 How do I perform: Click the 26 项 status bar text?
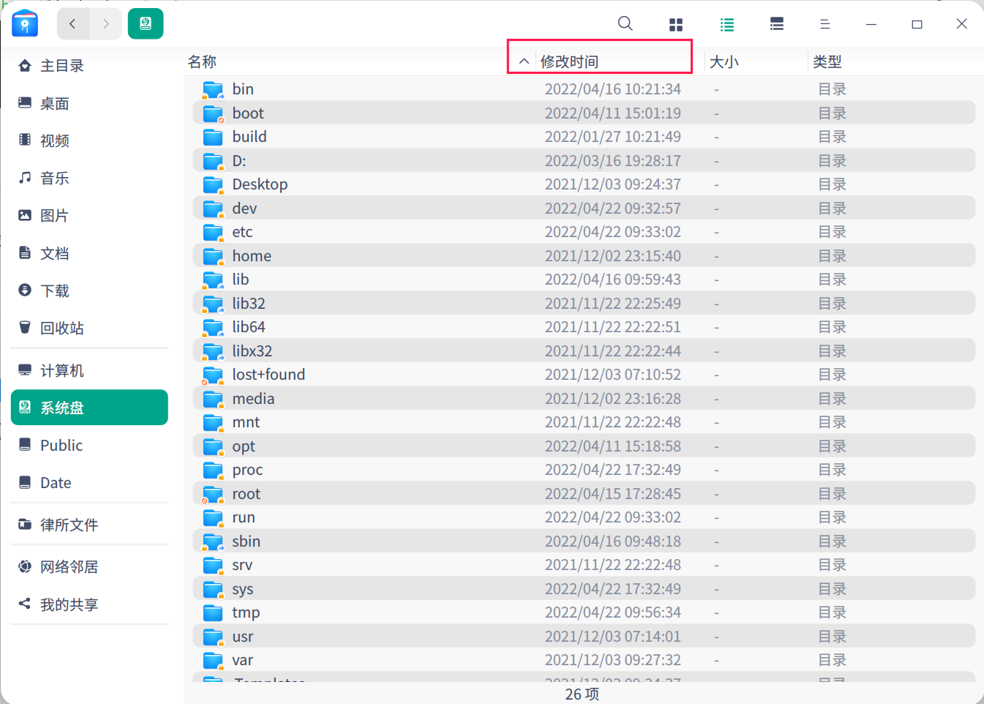click(582, 694)
